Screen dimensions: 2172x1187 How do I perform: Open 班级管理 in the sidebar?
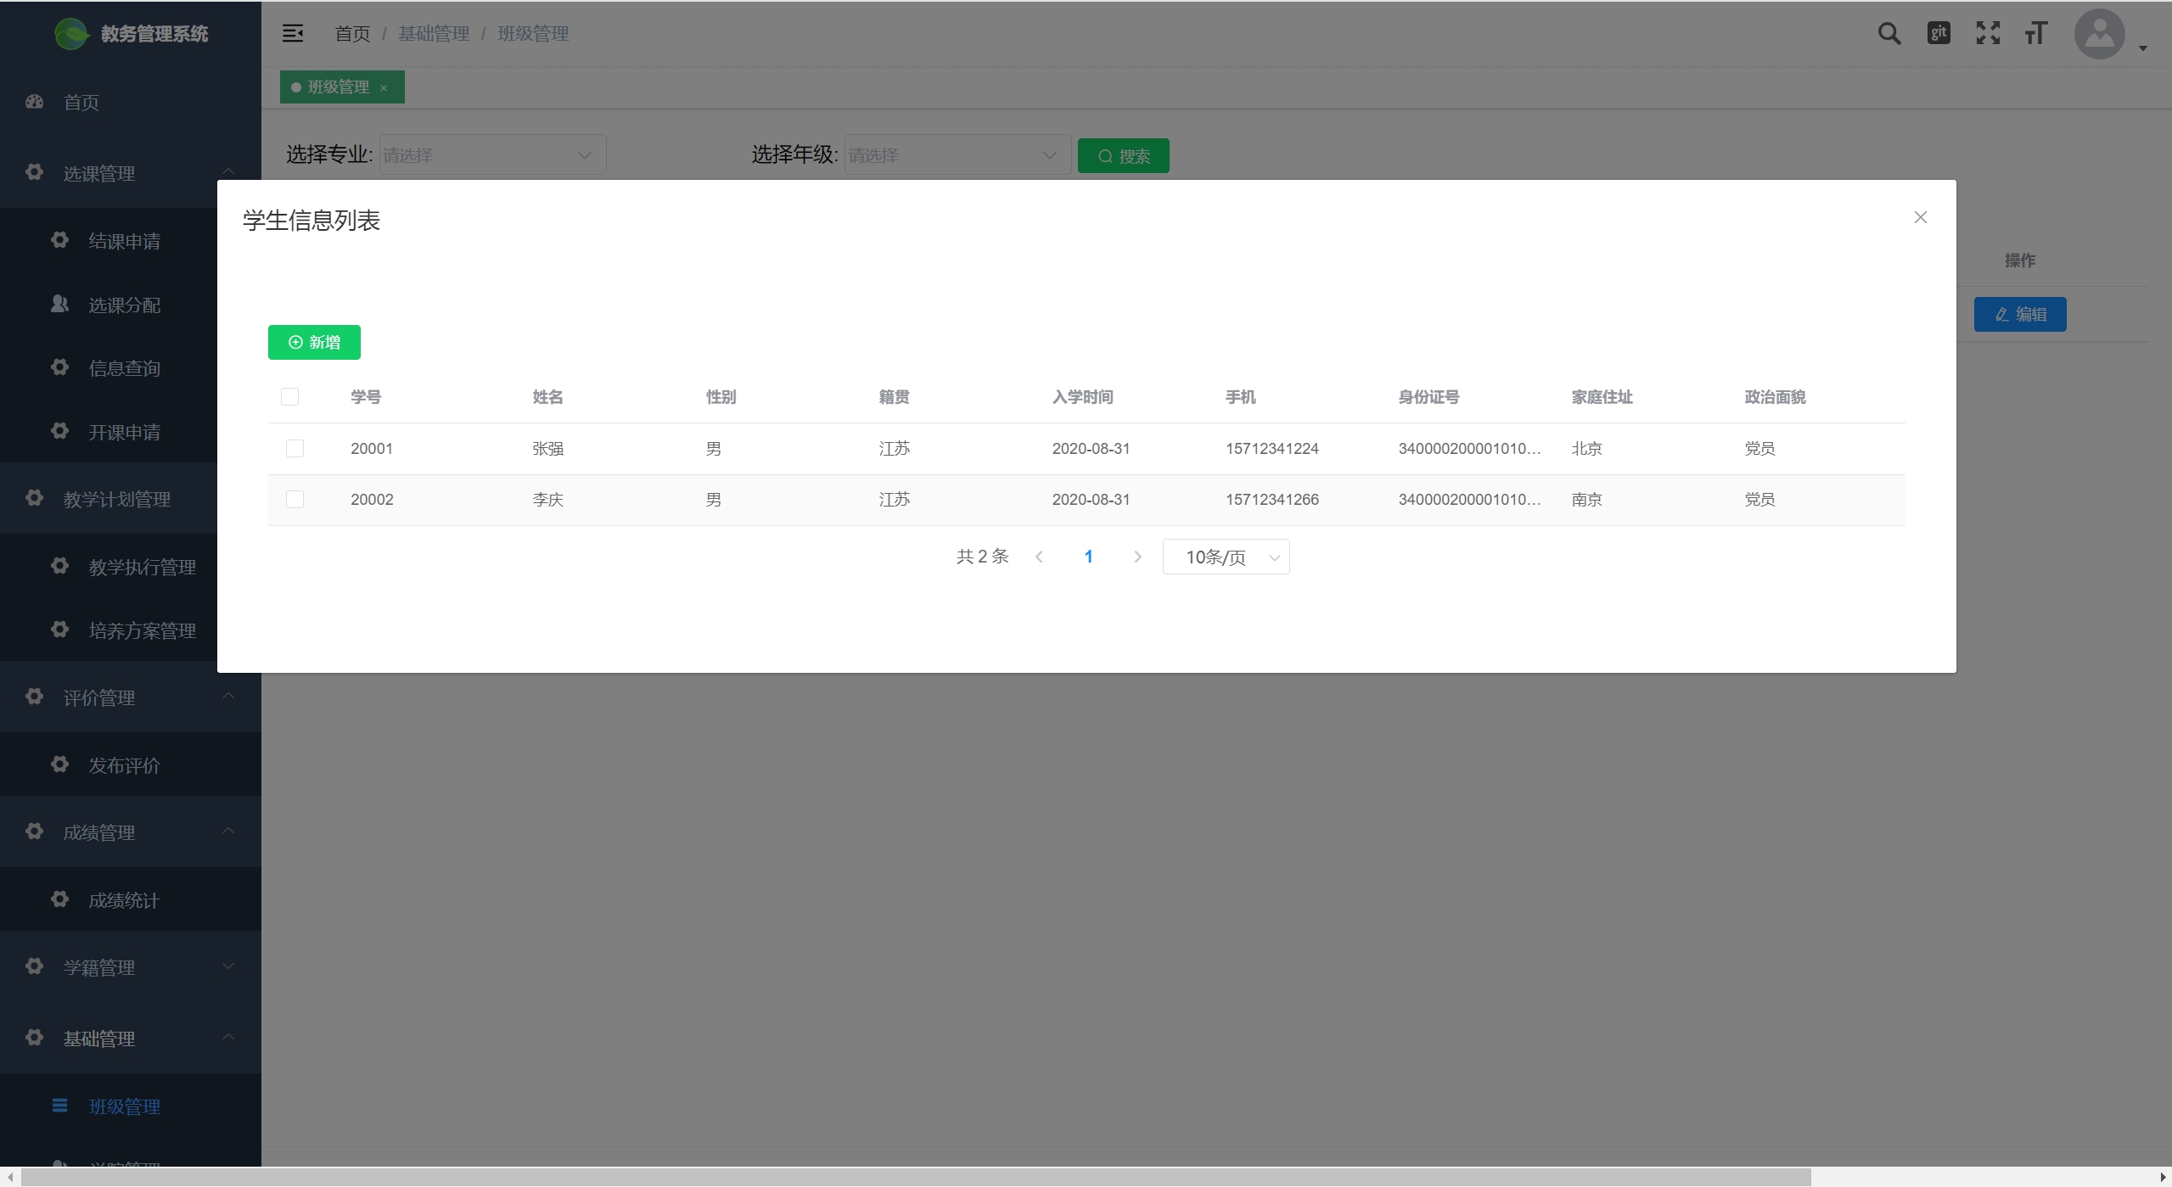[x=124, y=1106]
